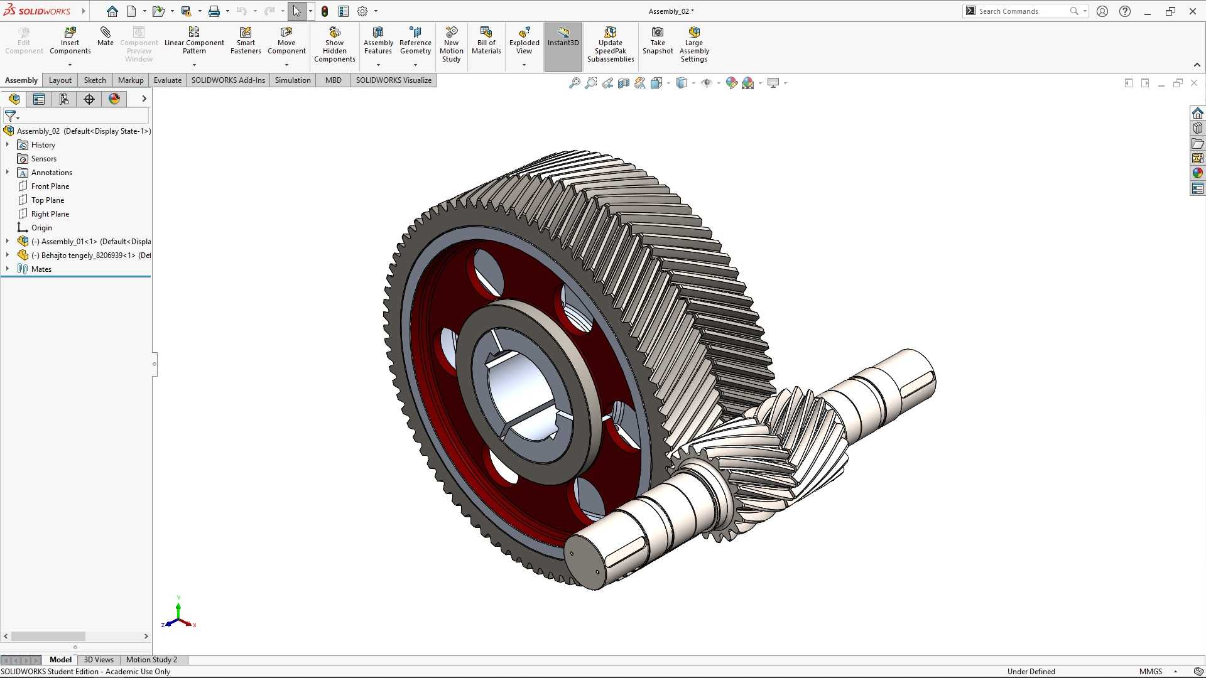Click Zoom to Fit icon in the view toolbar
The width and height of the screenshot is (1206, 678).
(x=574, y=83)
